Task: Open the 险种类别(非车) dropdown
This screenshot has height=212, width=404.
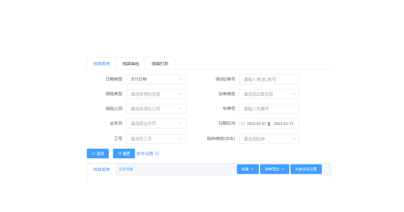Action: (269, 139)
